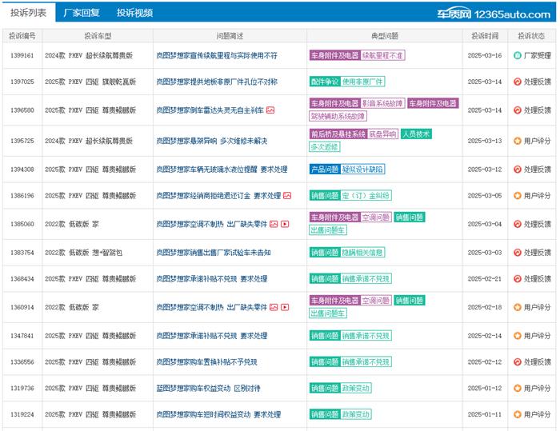Open complaint 销售出售厂家试验车未告知
560x431 pixels.
(214, 253)
